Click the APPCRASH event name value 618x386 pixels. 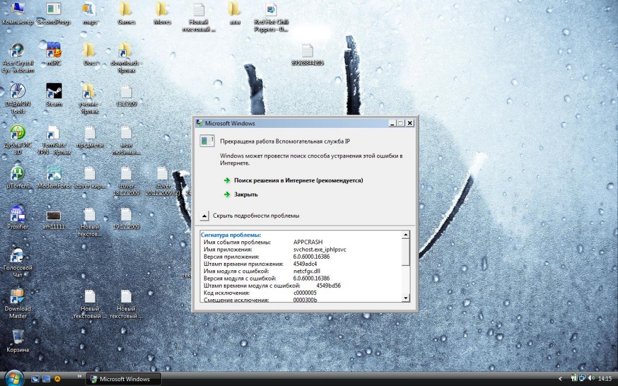(x=307, y=242)
